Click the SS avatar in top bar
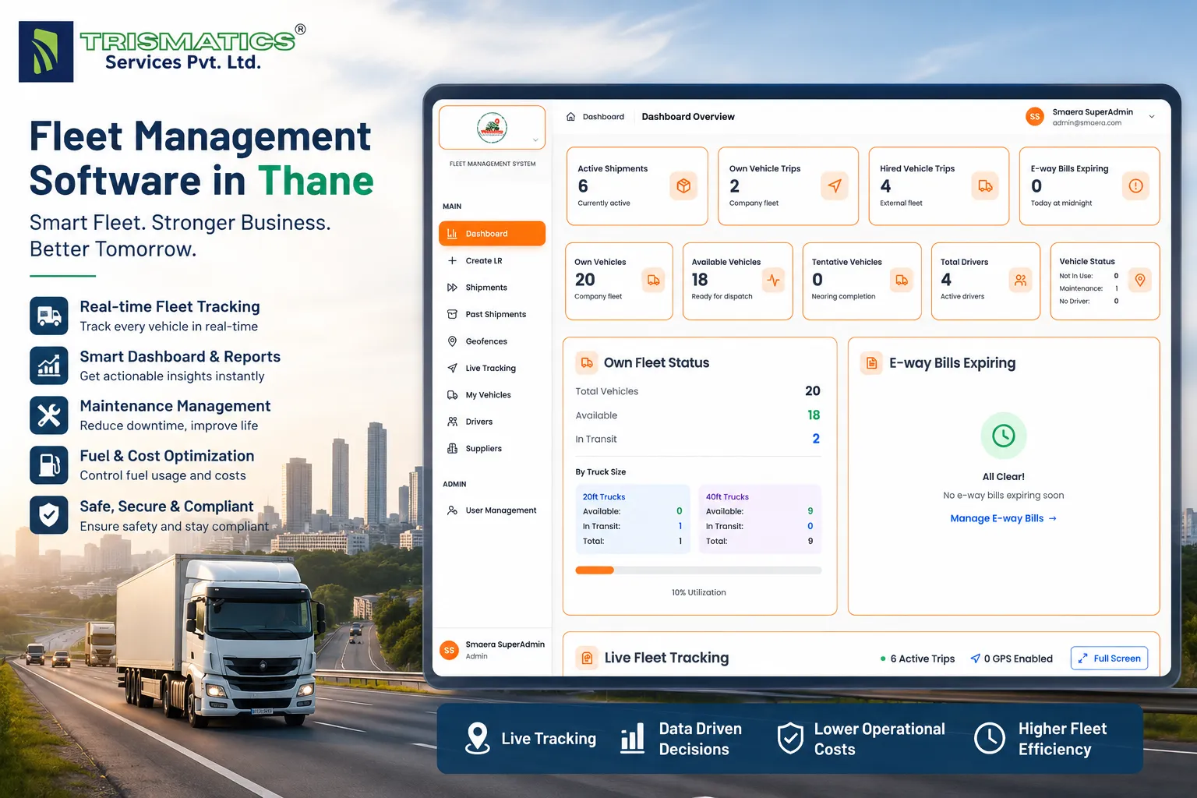Image resolution: width=1197 pixels, height=798 pixels. (x=1035, y=117)
